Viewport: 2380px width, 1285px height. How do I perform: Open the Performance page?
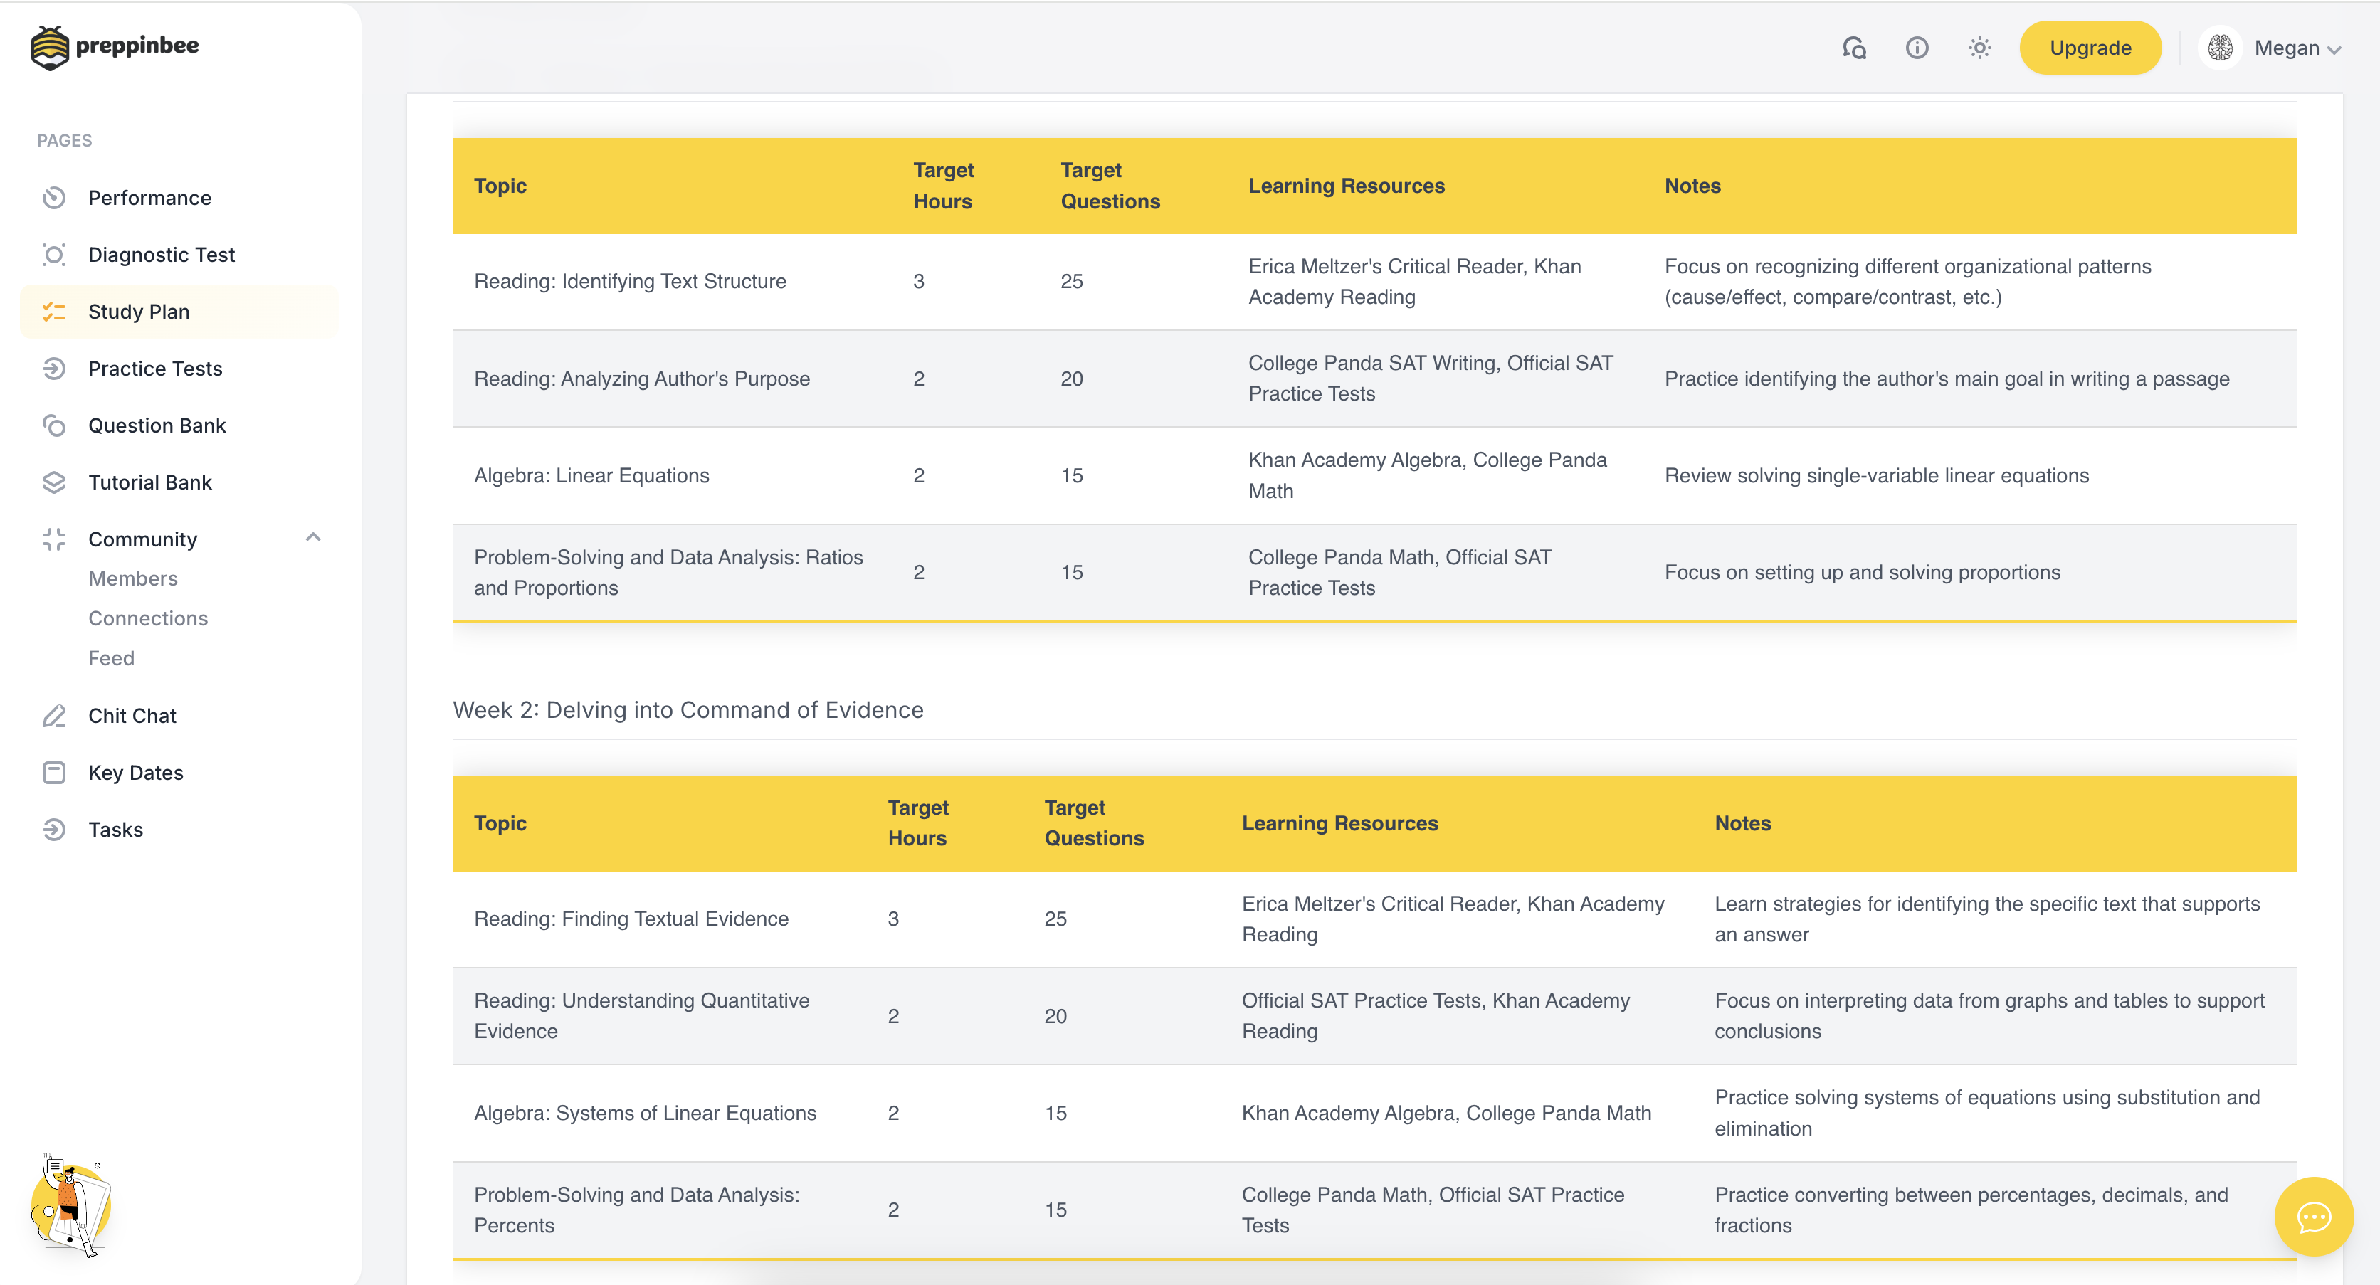[149, 198]
